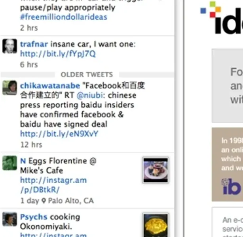Click the location pin next to Palo Alto
243x237 pixels.
[x=44, y=201]
